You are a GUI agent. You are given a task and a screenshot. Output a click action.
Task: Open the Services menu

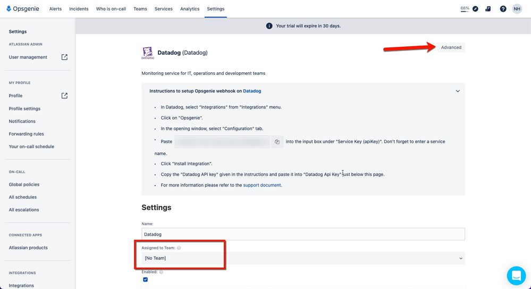164,9
